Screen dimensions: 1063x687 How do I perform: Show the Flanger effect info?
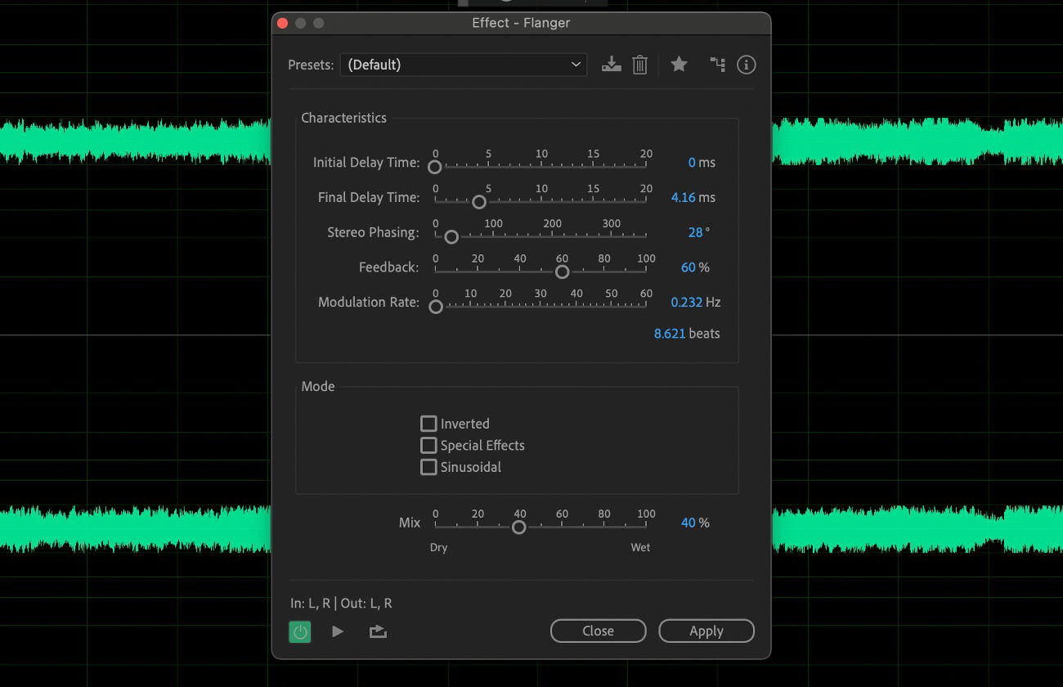point(746,65)
